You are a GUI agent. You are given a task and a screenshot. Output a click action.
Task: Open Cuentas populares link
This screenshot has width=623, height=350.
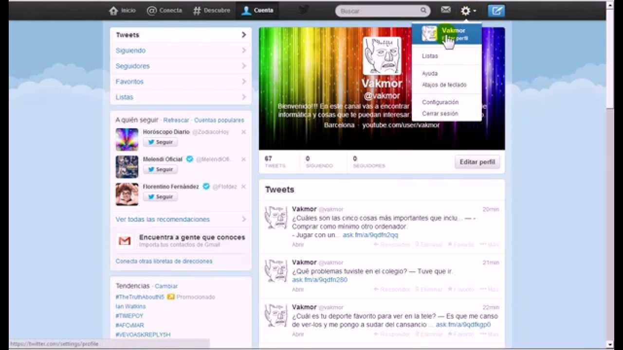click(x=219, y=120)
